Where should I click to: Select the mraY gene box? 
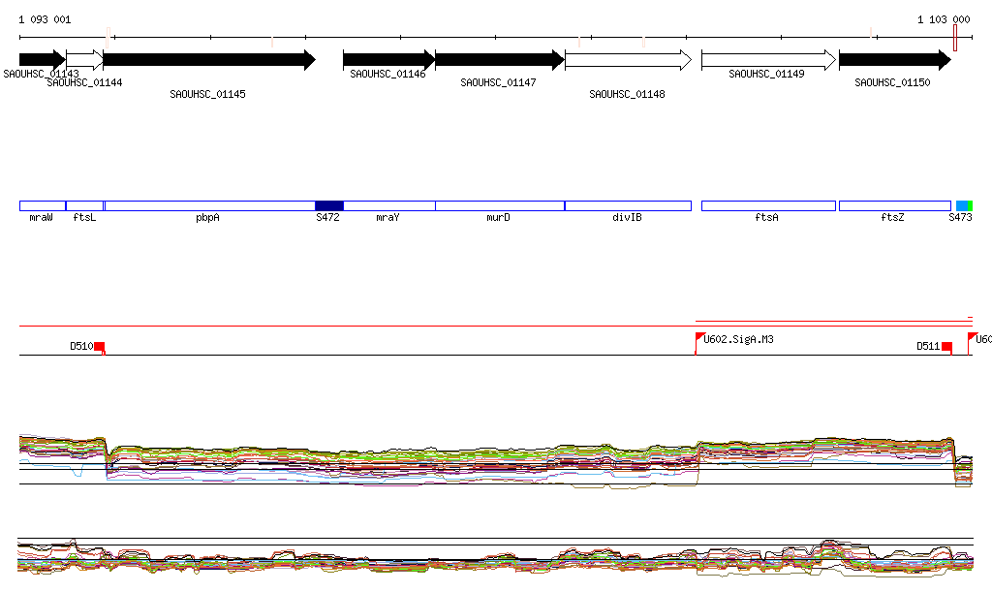(x=389, y=205)
